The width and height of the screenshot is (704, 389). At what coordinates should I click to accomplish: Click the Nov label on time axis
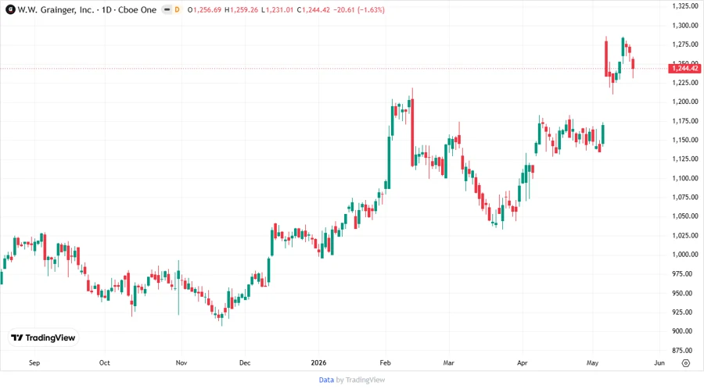coord(181,363)
